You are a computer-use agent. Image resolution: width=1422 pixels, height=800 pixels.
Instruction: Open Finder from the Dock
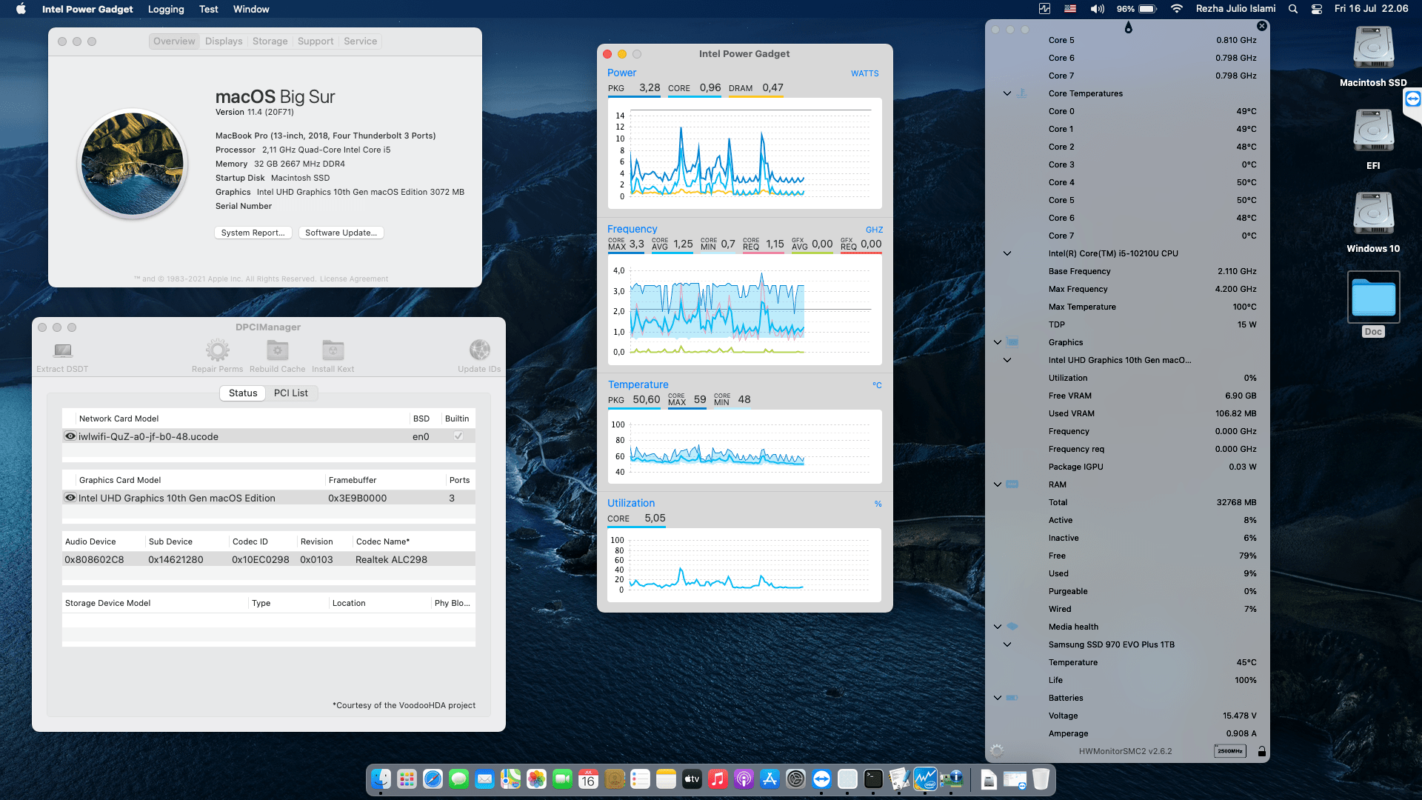pos(381,779)
